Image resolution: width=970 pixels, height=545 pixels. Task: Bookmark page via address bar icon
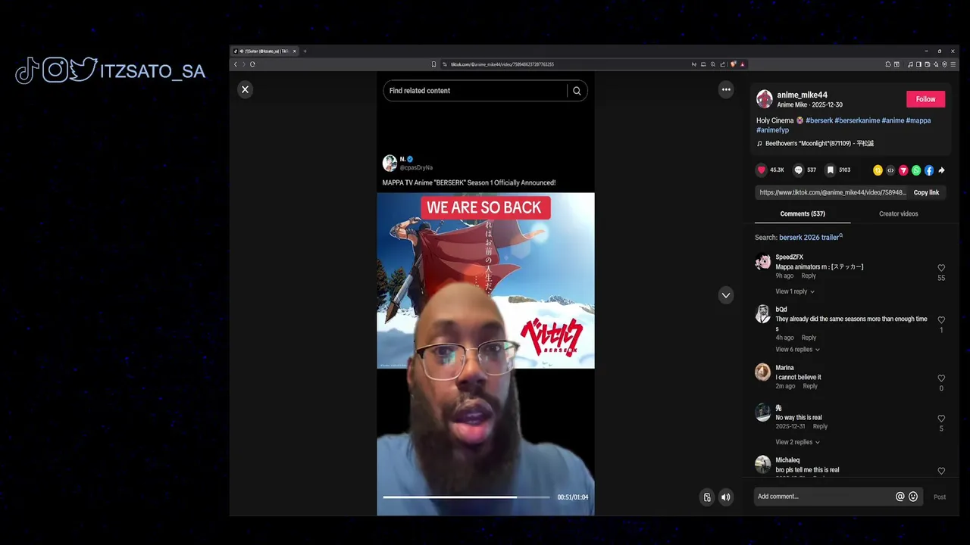433,64
